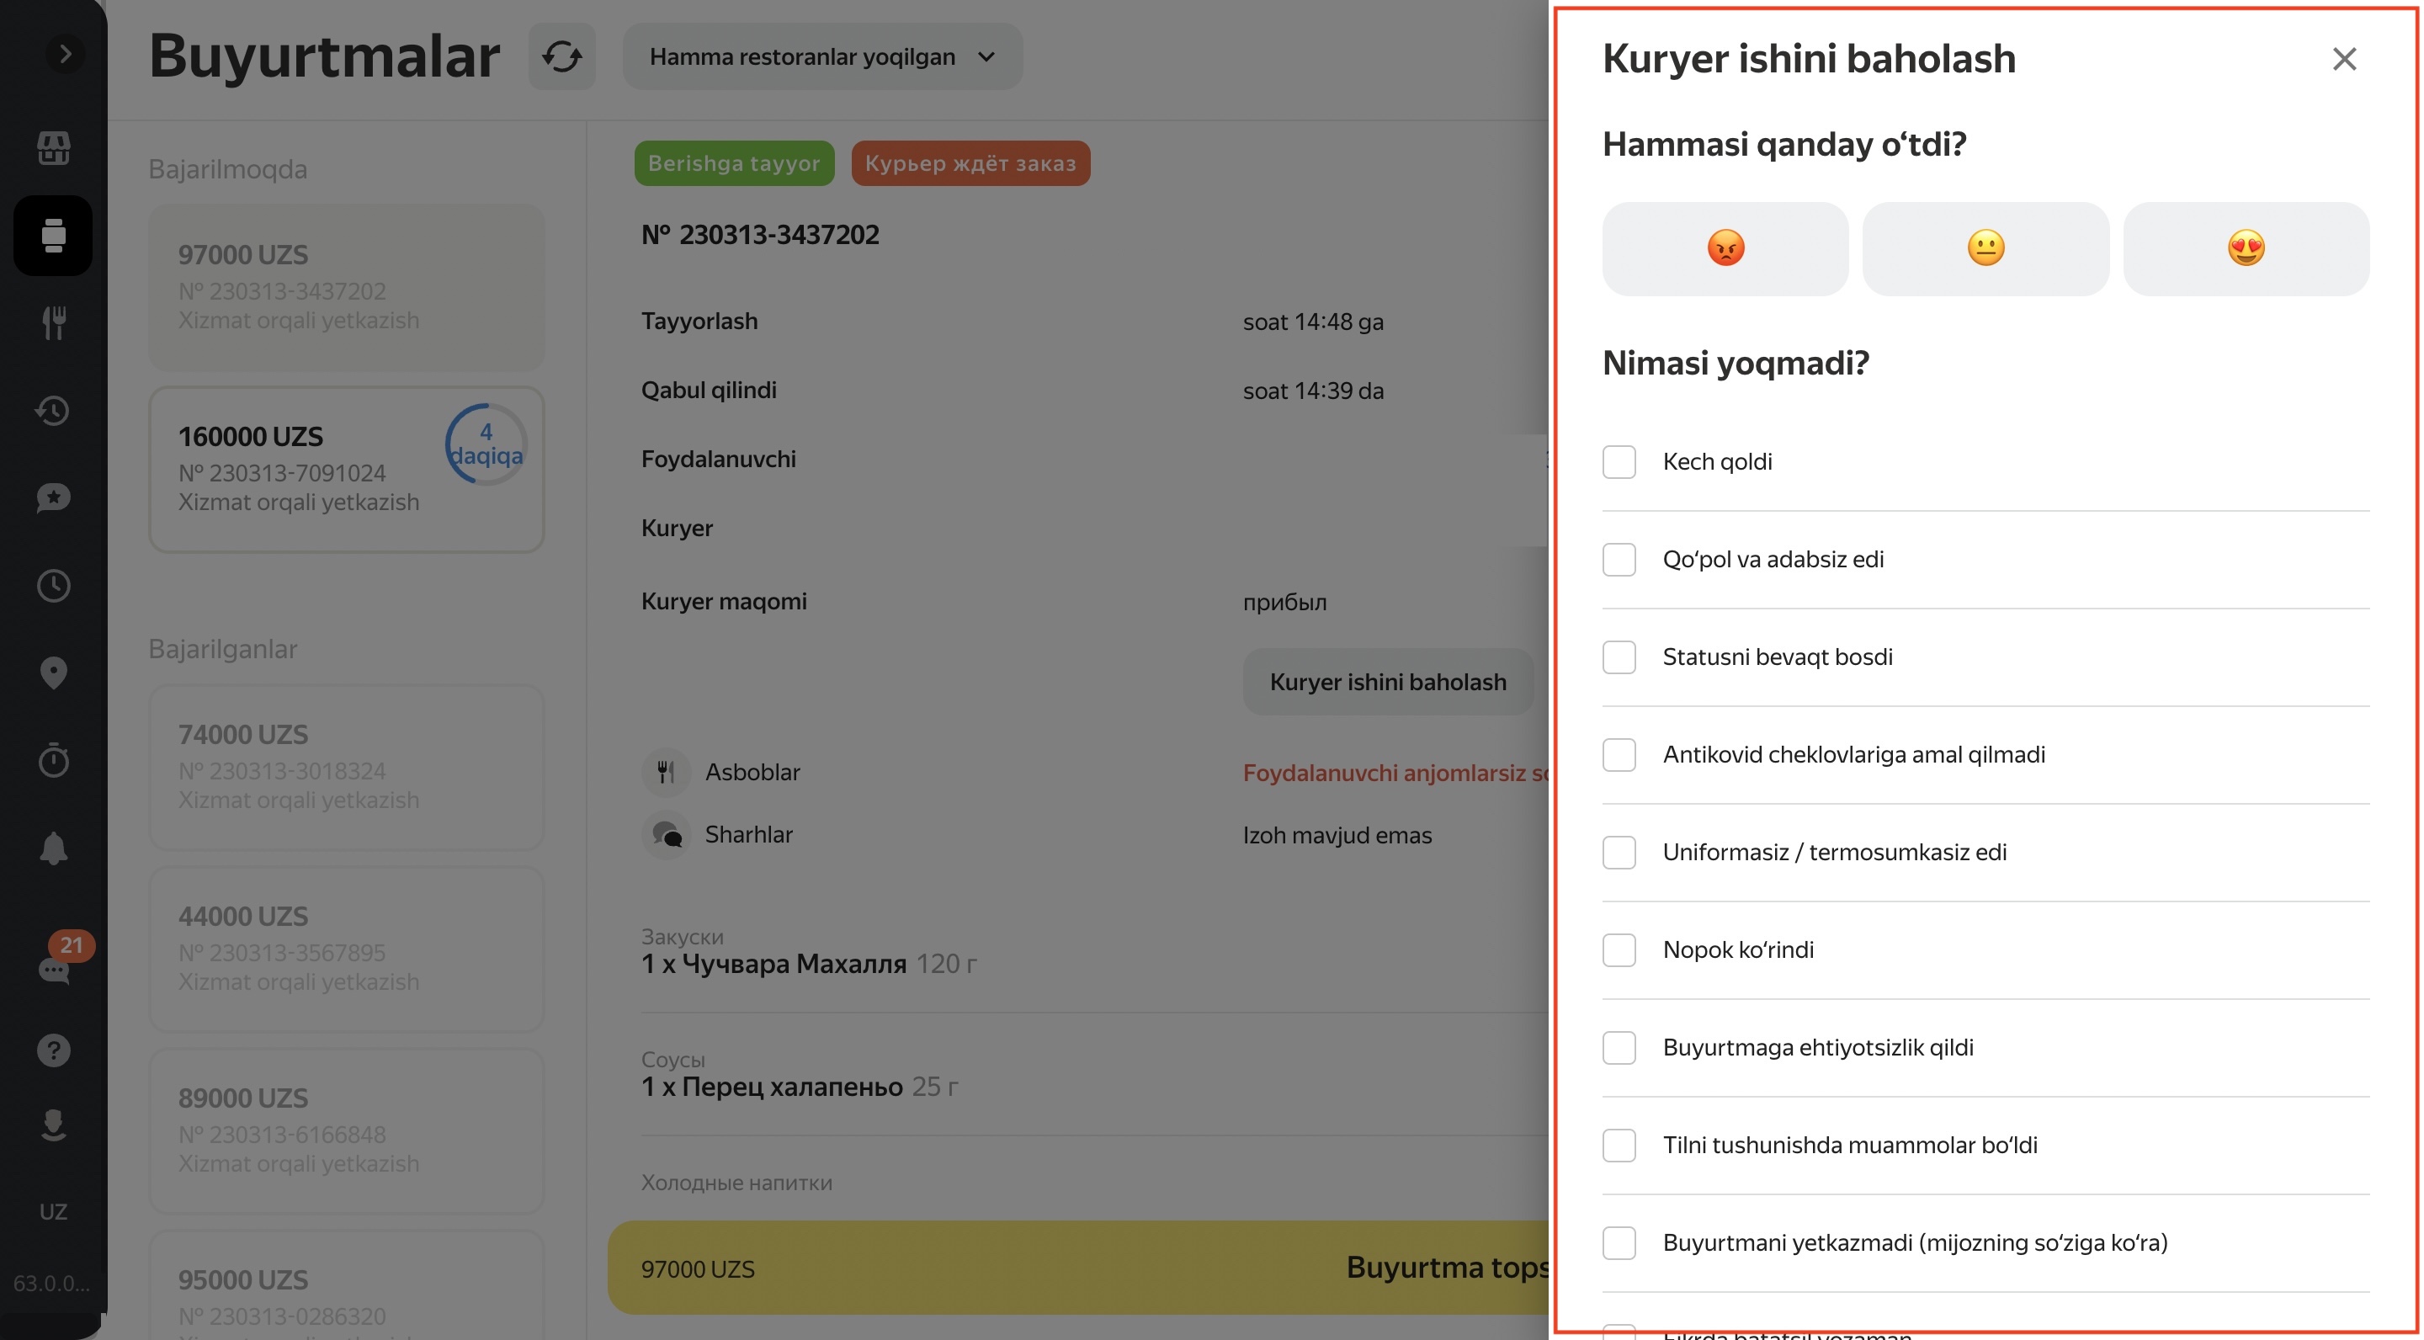Viewport: 2424px width, 1340px height.
Task: Click the Asboblar cutlery icon
Action: (x=665, y=773)
